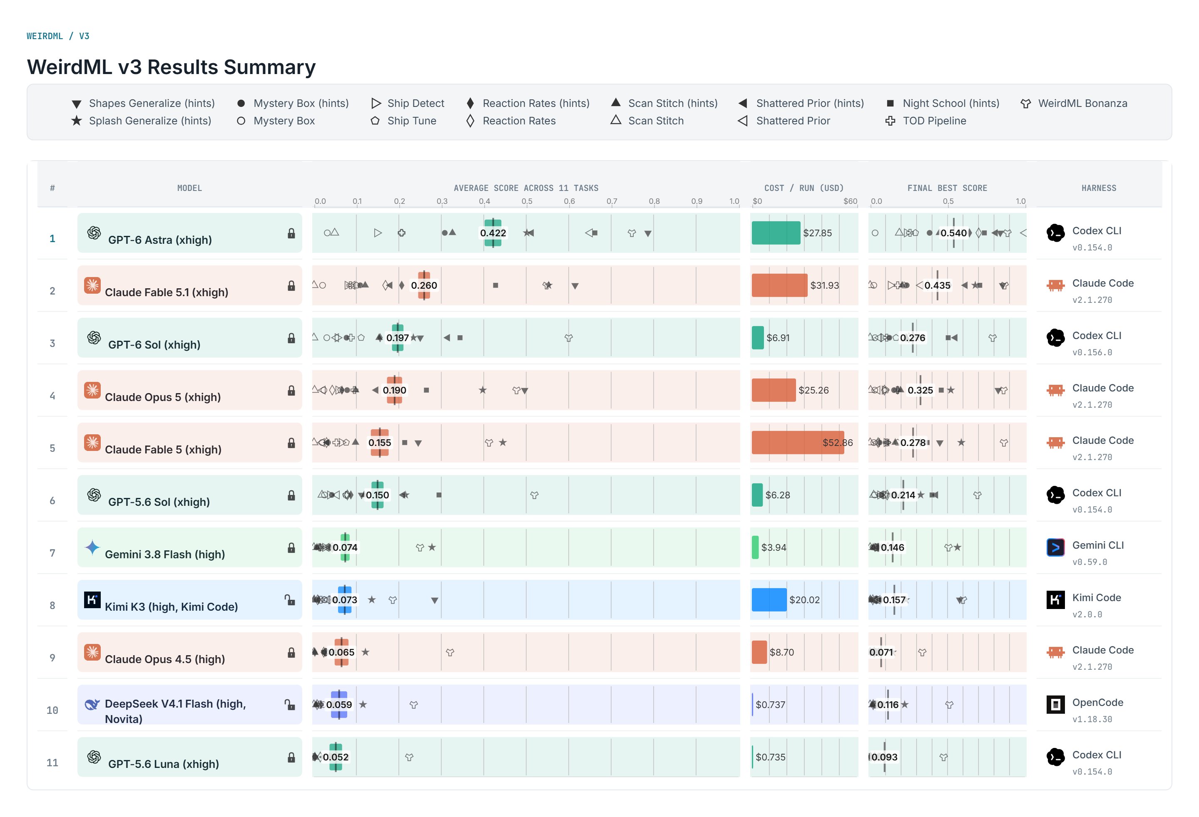Click the lock icon on GPT-6 Astra row
The image size is (1199, 817).
291,233
